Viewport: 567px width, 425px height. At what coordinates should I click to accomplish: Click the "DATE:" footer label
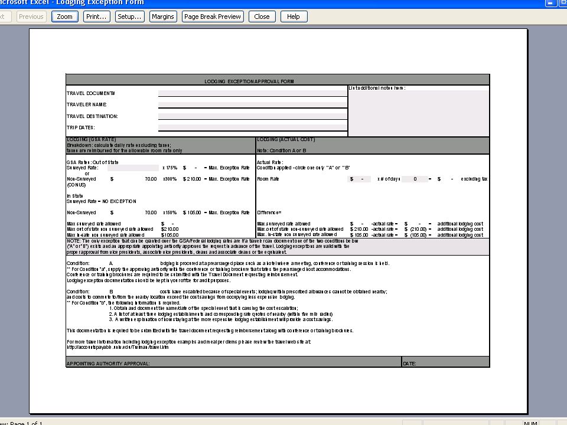tap(409, 364)
